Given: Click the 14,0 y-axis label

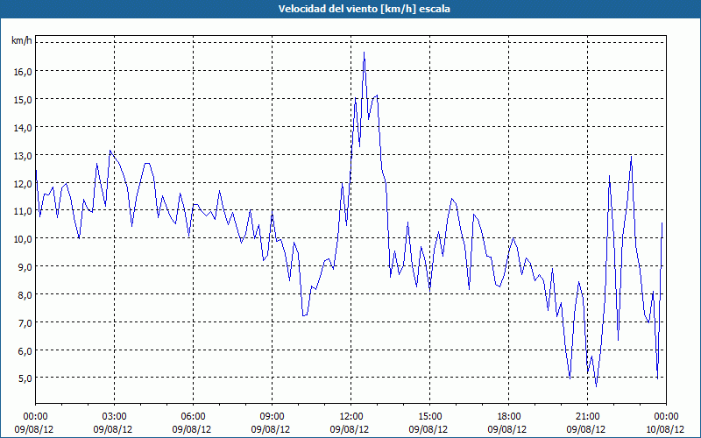Looking at the screenshot, I should [23, 127].
